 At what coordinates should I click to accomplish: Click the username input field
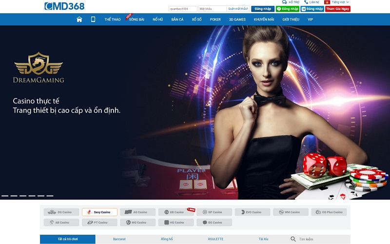point(183,9)
